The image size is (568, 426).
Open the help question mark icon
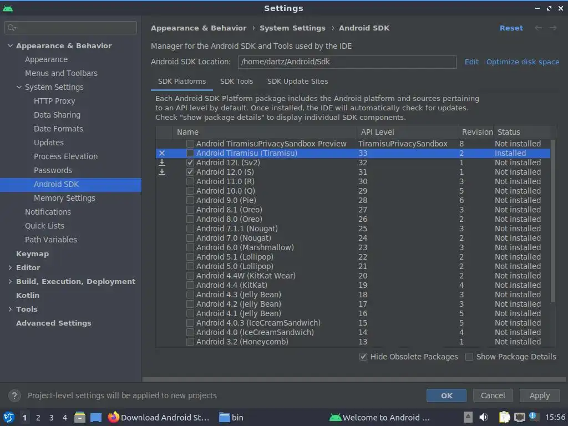point(14,395)
